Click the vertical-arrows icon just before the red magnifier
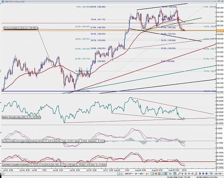This screenshot has width=224, height=178. click(x=192, y=174)
